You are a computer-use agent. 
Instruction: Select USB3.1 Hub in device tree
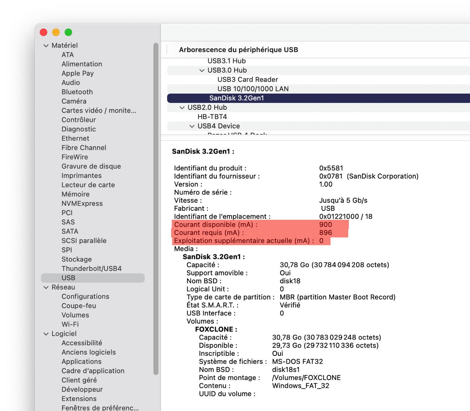point(227,61)
